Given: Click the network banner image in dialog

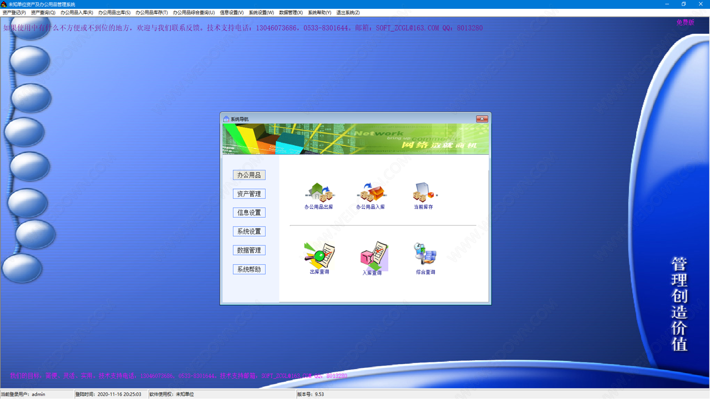Looking at the screenshot, I should click(x=356, y=139).
